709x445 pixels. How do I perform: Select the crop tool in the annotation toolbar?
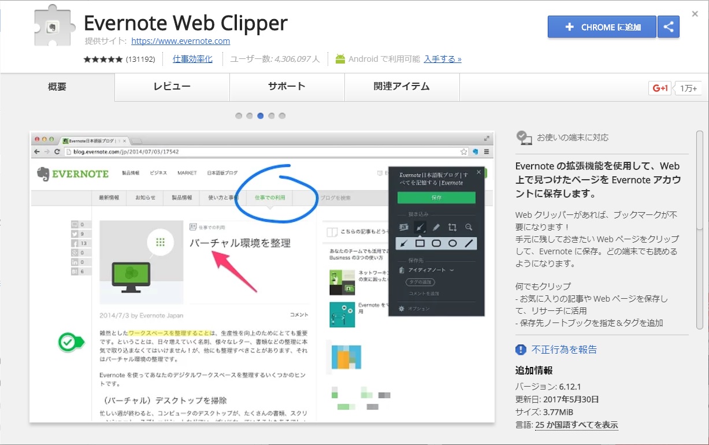click(x=454, y=227)
